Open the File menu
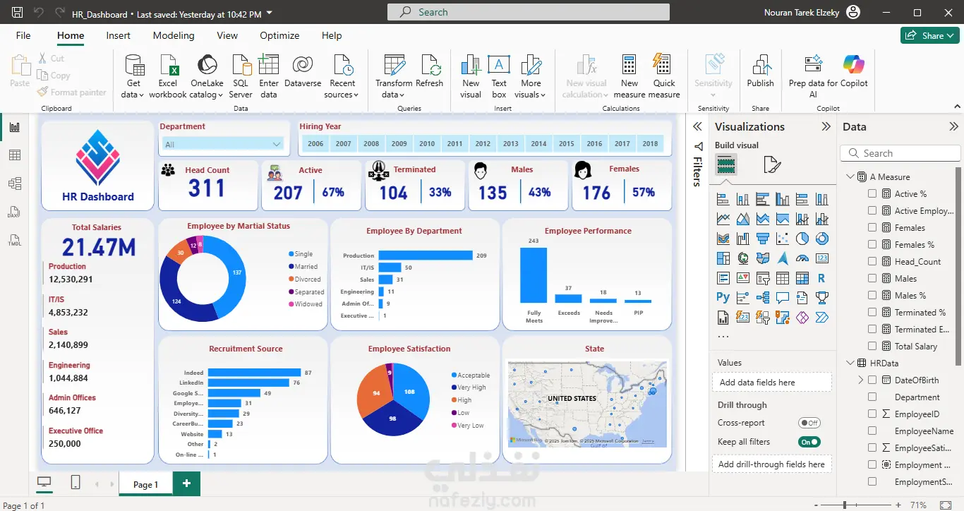The width and height of the screenshot is (964, 511). coord(23,35)
